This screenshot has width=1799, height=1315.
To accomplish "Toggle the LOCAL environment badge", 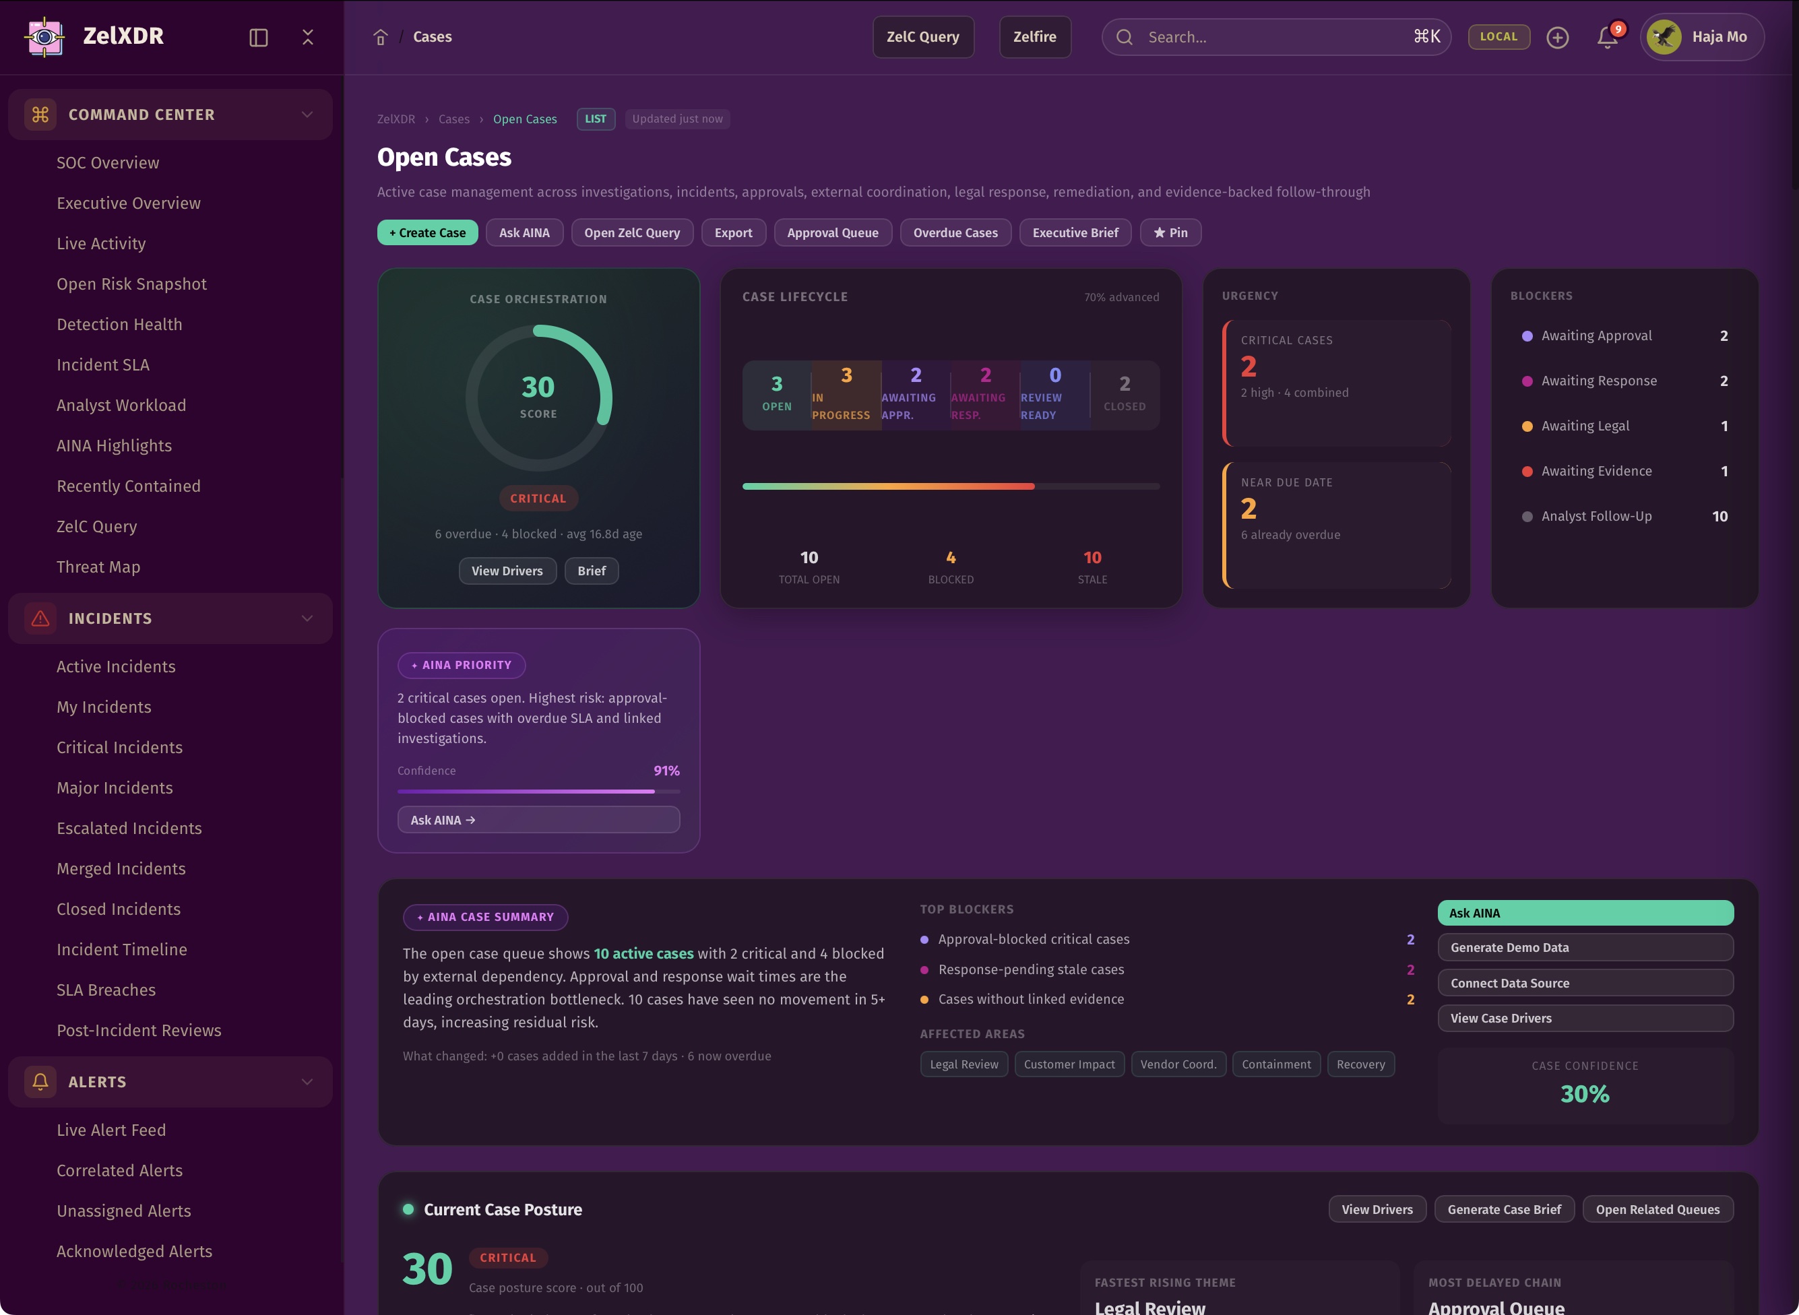I will tap(1499, 36).
